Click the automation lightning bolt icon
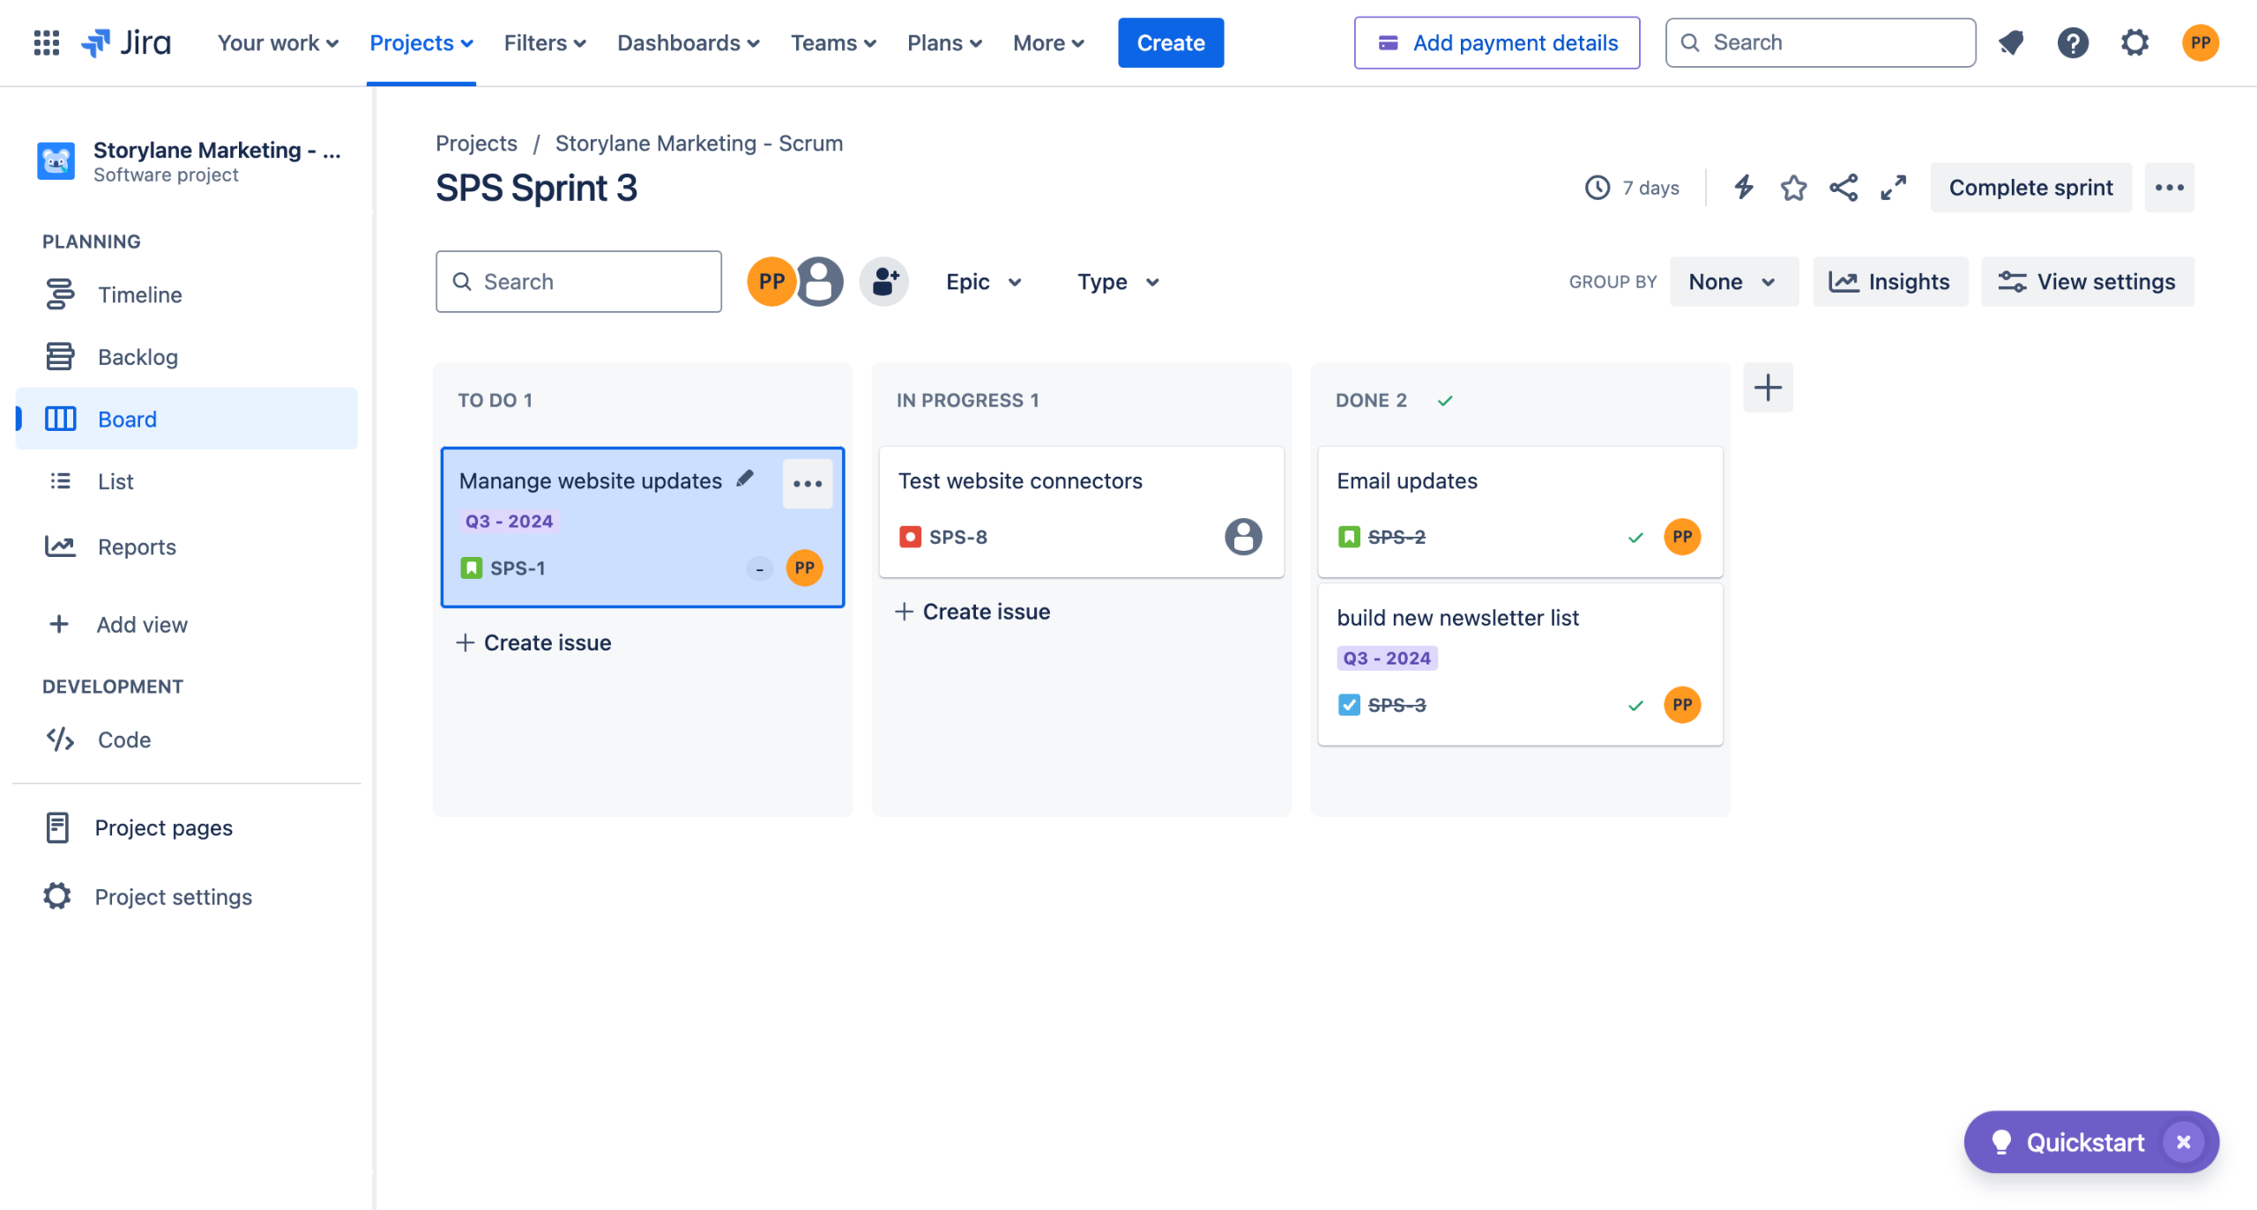2257x1210 pixels. pyautogui.click(x=1743, y=188)
